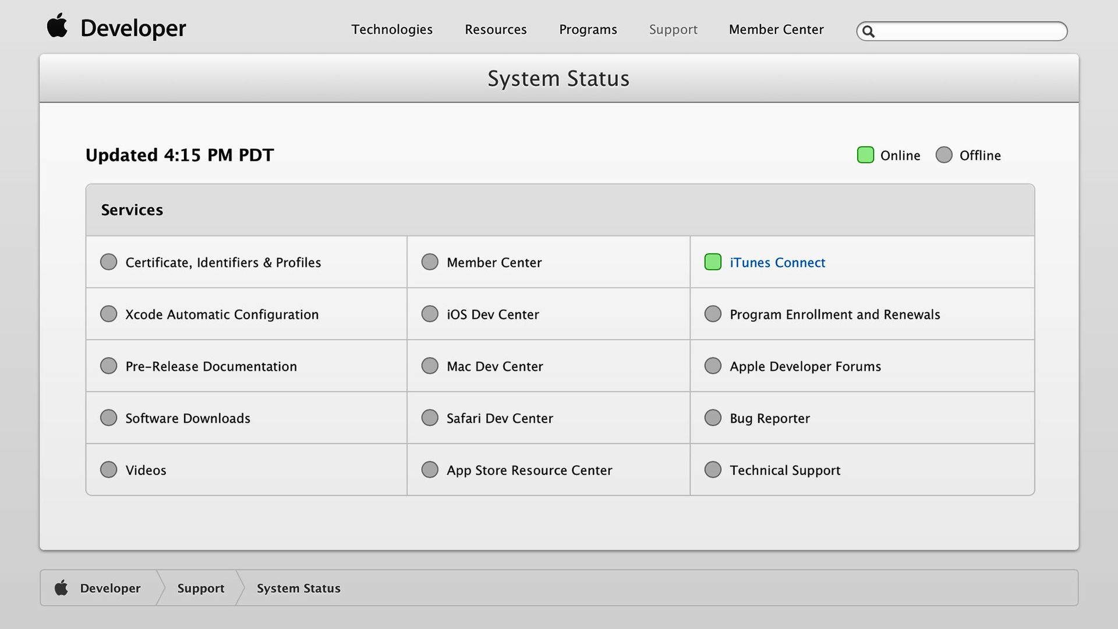Click the System Status breadcrumb item
This screenshot has width=1118, height=629.
299,588
